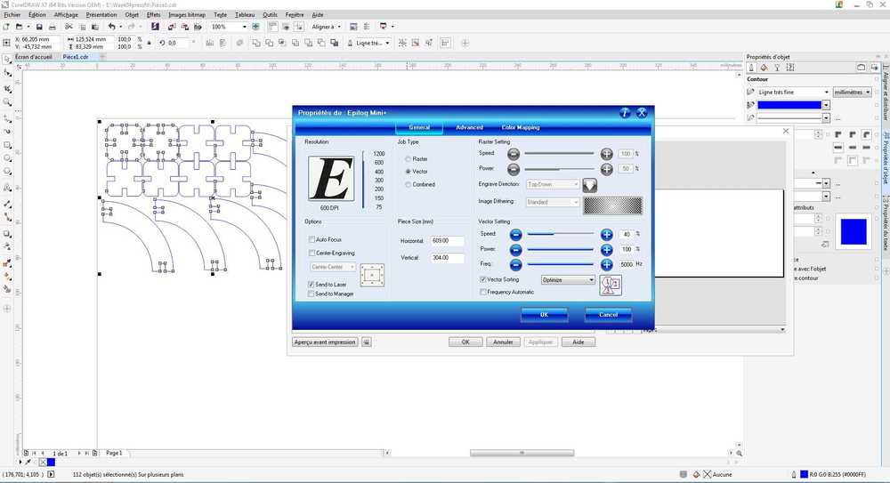The height and width of the screenshot is (483, 890).
Task: Select the Freehand drawing tool
Action: 7,118
